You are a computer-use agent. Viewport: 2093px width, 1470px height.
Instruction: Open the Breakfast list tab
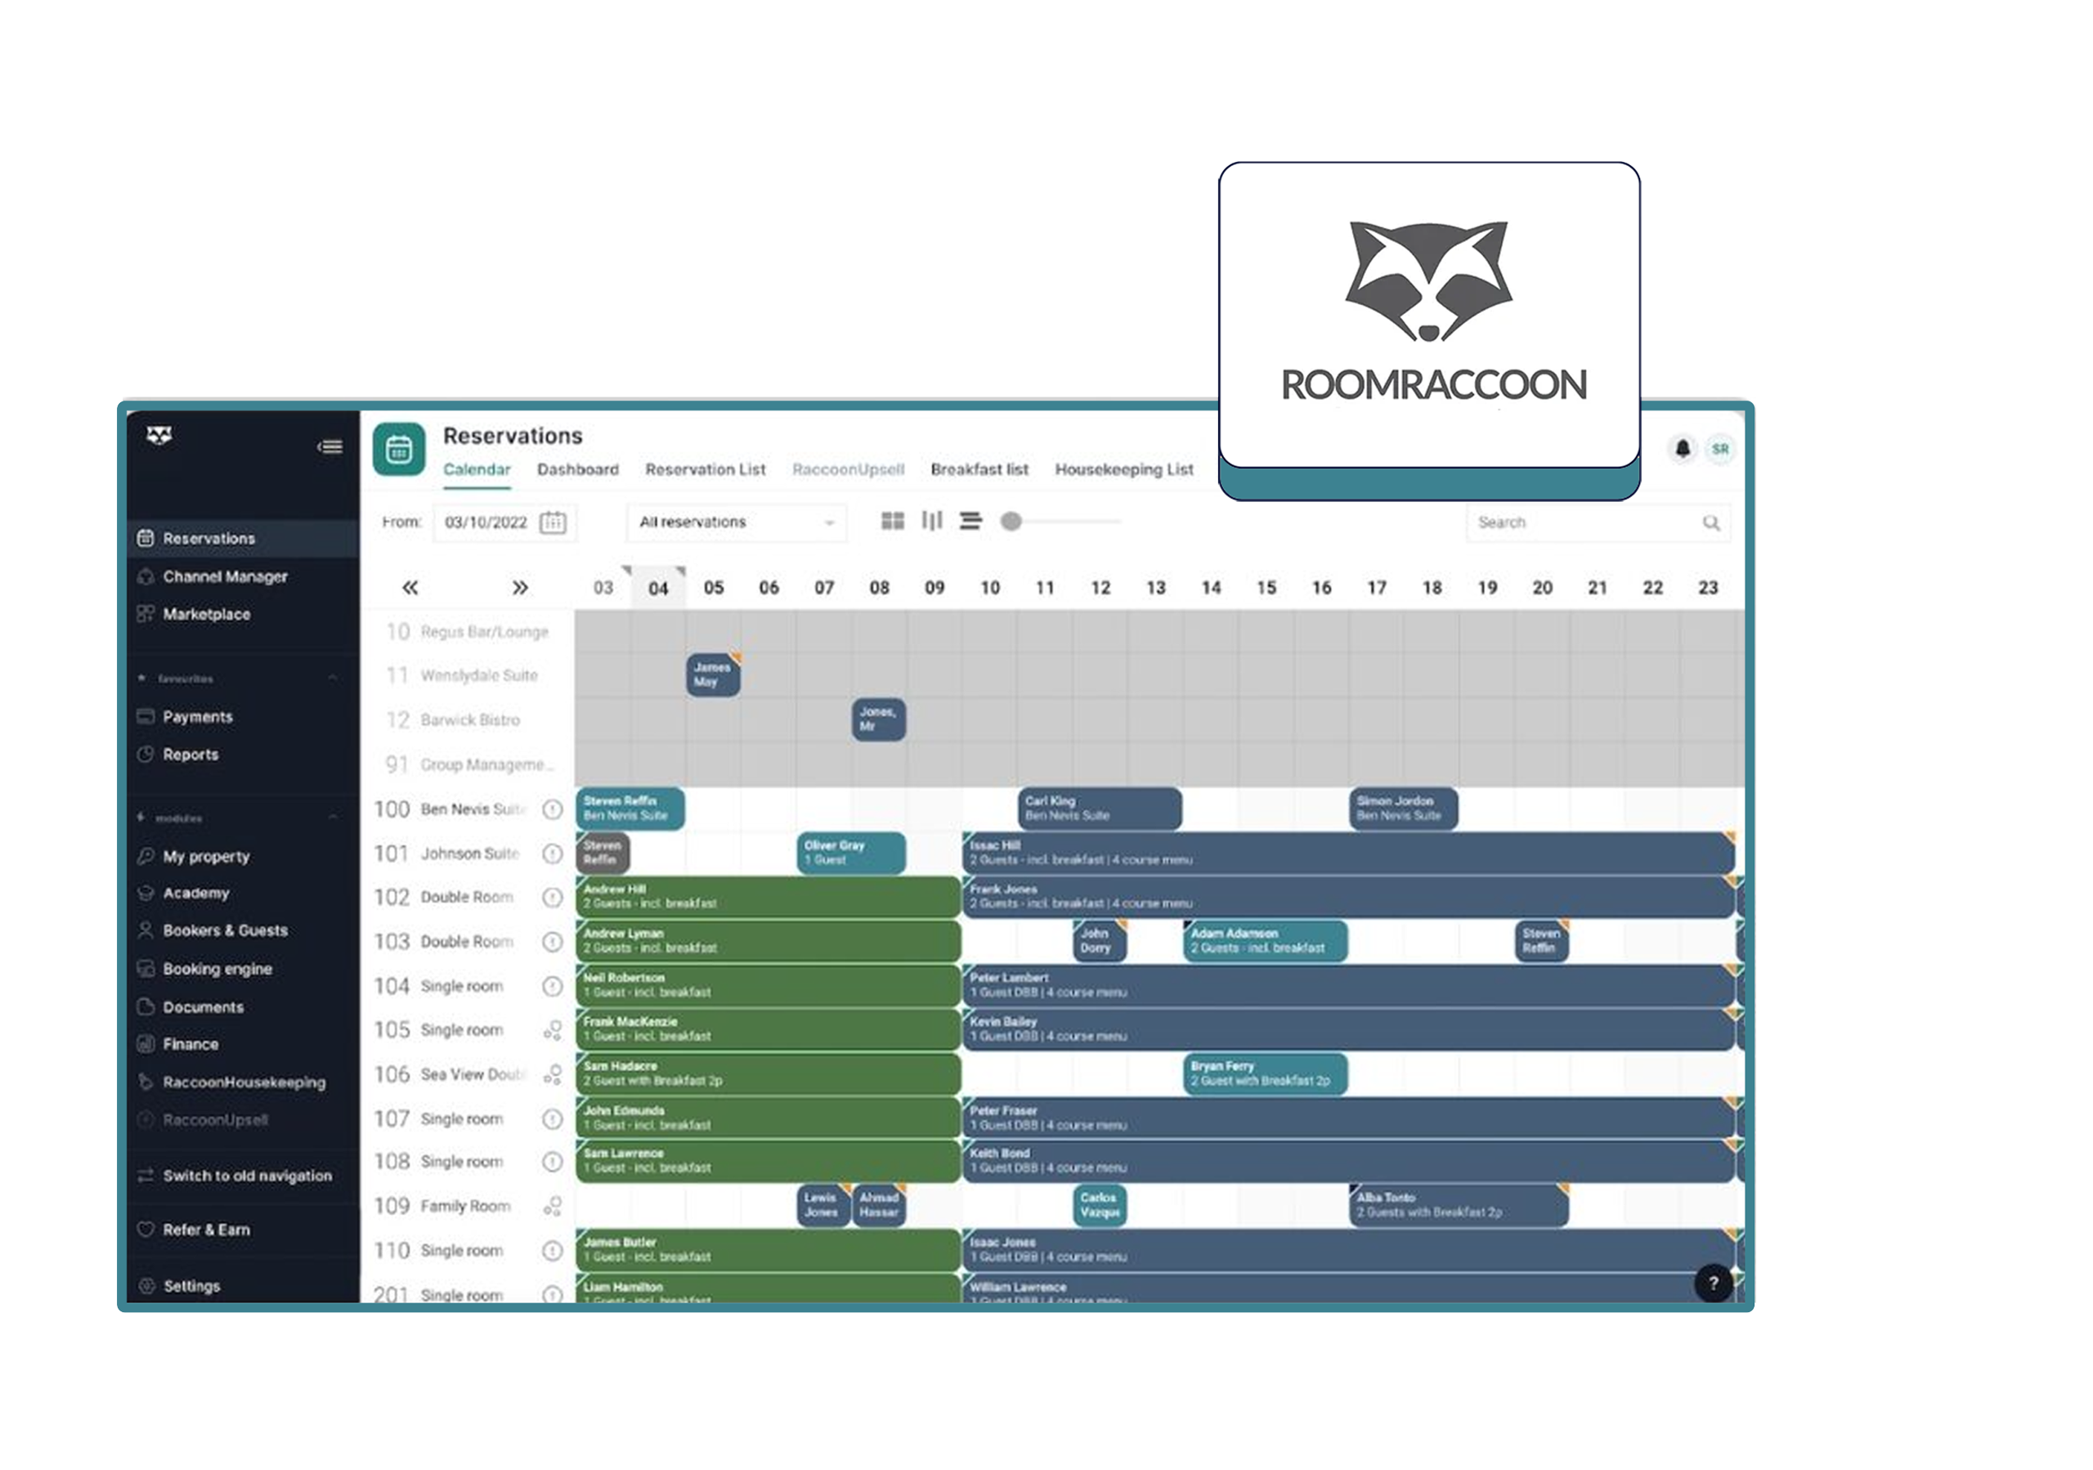tap(979, 469)
